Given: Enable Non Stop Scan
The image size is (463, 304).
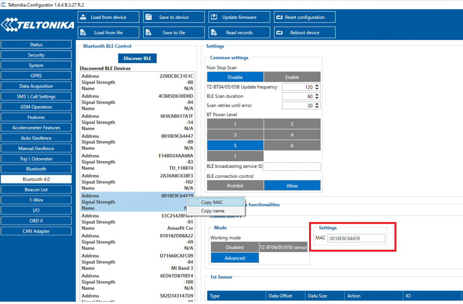Looking at the screenshot, I should pyautogui.click(x=292, y=77).
